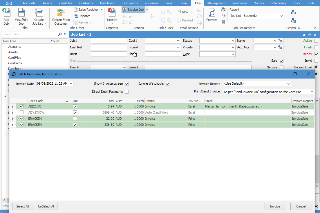Switch to the Purchases ribbon tab

[x=239, y=3]
